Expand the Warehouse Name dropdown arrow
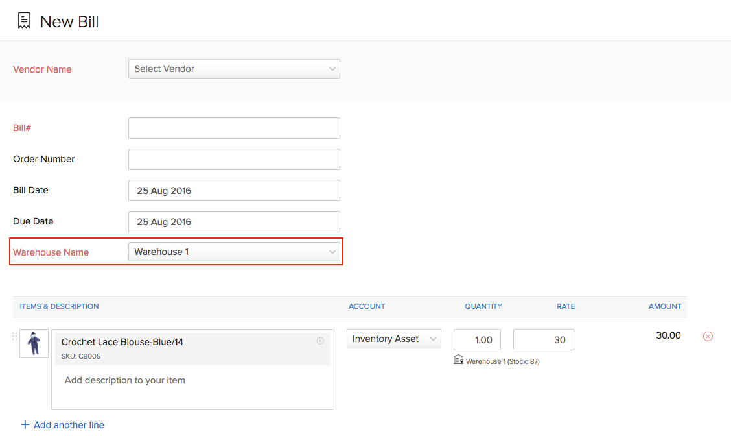Image resolution: width=731 pixels, height=436 pixels. click(332, 252)
